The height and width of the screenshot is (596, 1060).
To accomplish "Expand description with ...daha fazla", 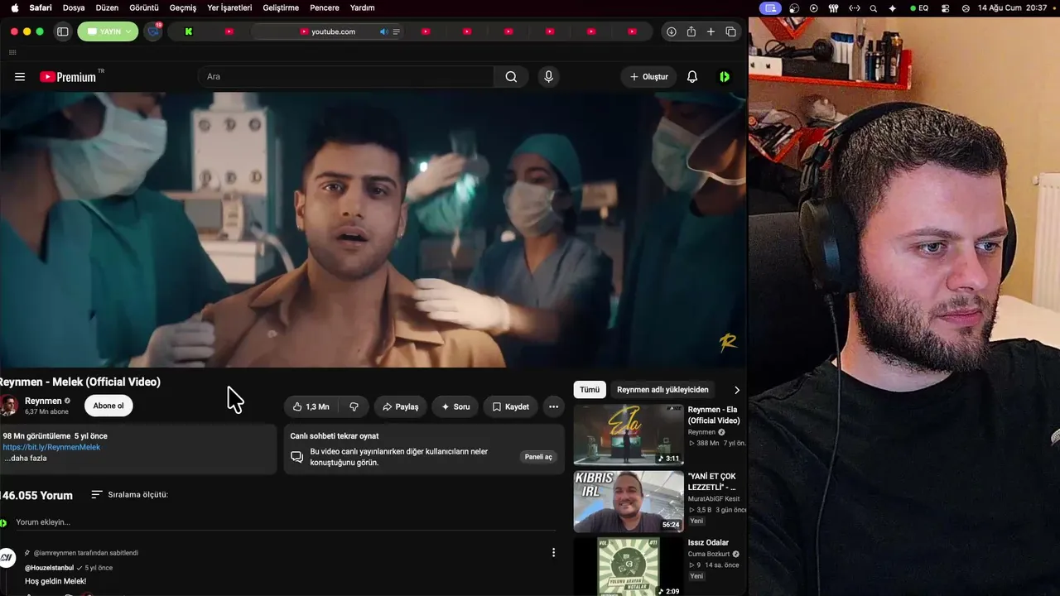I will click(26, 458).
